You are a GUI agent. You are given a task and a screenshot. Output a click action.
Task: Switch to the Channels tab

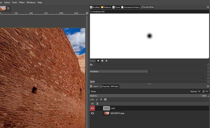pyautogui.click(x=105, y=87)
